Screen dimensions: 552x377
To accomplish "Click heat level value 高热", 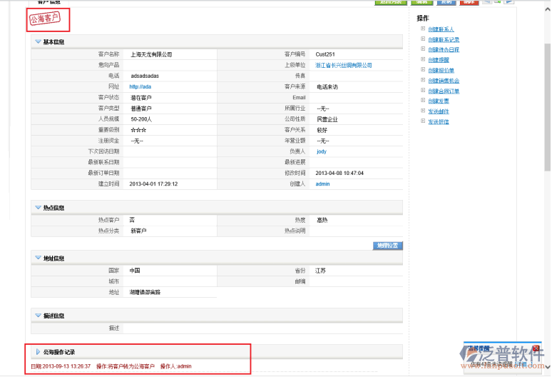I will [322, 220].
